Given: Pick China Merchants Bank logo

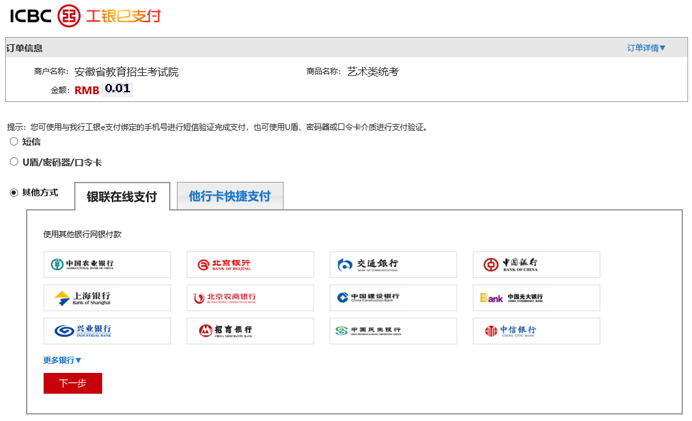Looking at the screenshot, I should [250, 331].
